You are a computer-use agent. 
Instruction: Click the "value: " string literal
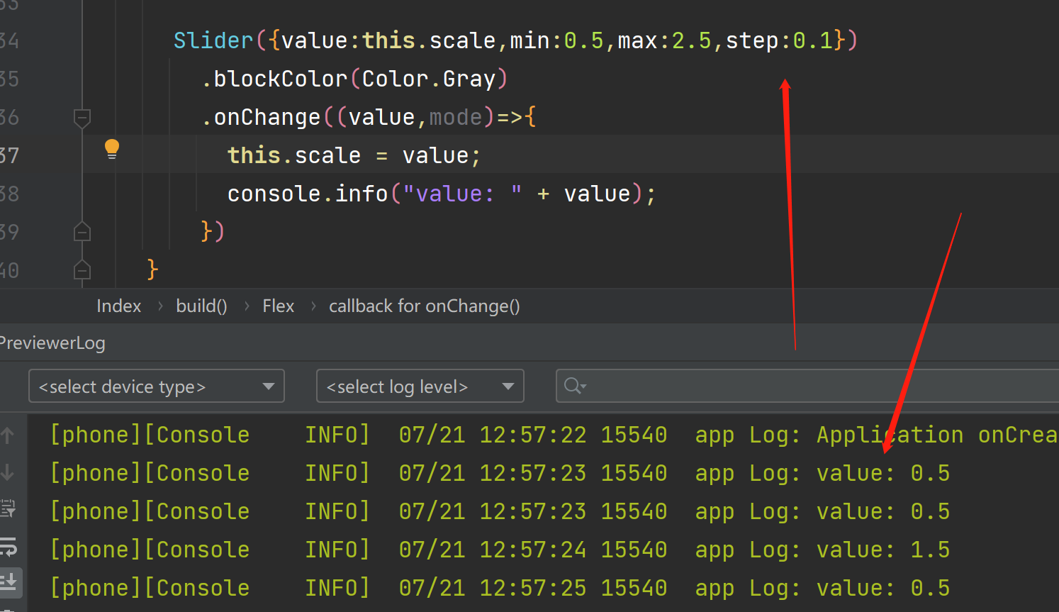click(462, 194)
